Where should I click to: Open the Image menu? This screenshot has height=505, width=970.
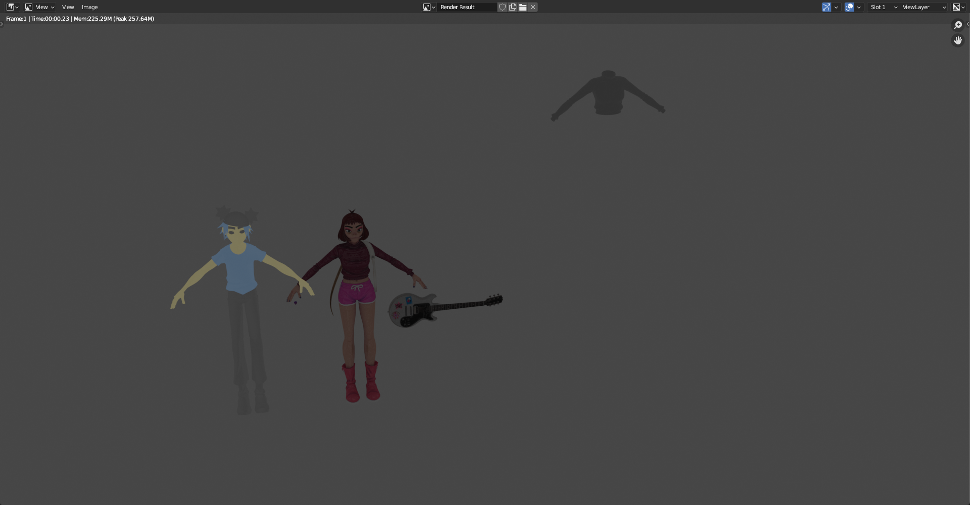[x=89, y=7]
